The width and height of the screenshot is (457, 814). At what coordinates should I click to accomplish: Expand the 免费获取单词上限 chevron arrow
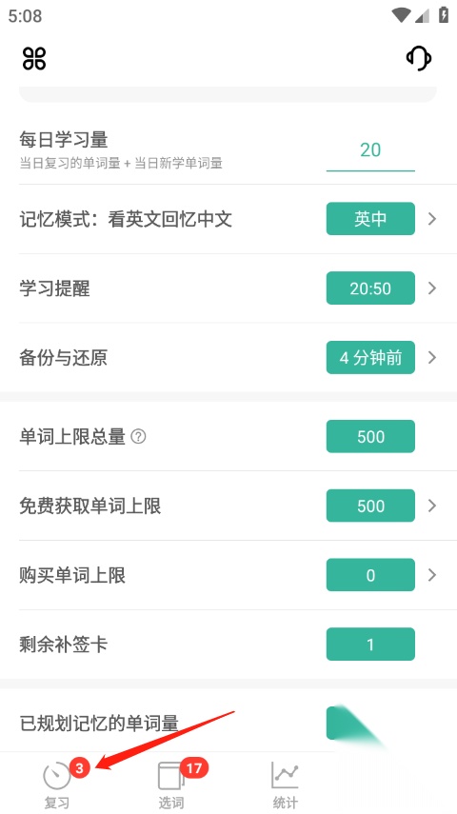pyautogui.click(x=432, y=506)
